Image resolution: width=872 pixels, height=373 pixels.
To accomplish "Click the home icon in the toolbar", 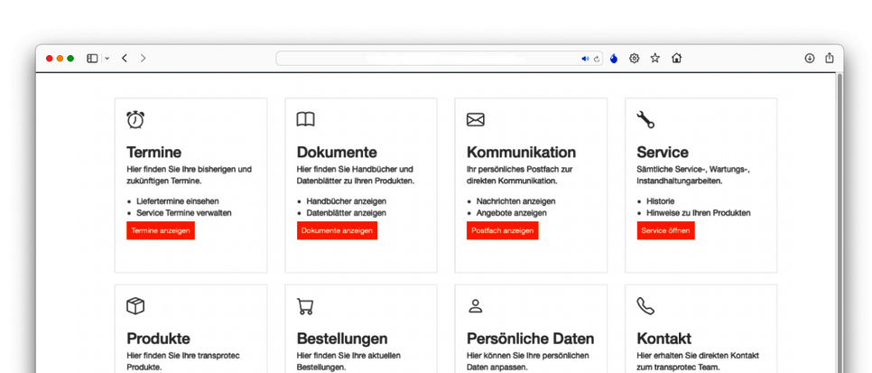I will click(676, 58).
